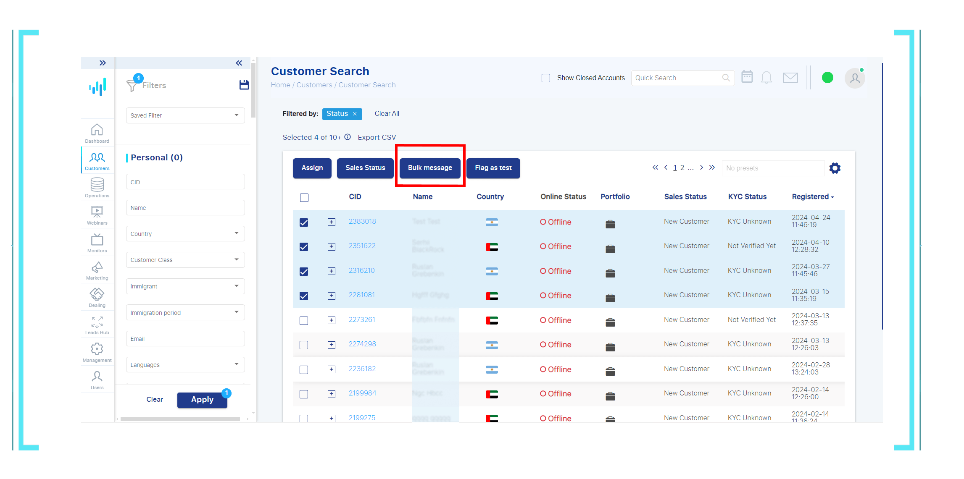Enter text in the CID input field
This screenshot has width=964, height=479.
(184, 182)
